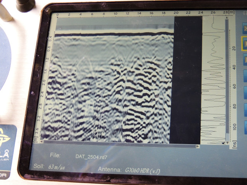This screenshot has height=185, width=247.
Task: Click the horizontal radargram scrollbar thumb
Action: coord(120,144)
